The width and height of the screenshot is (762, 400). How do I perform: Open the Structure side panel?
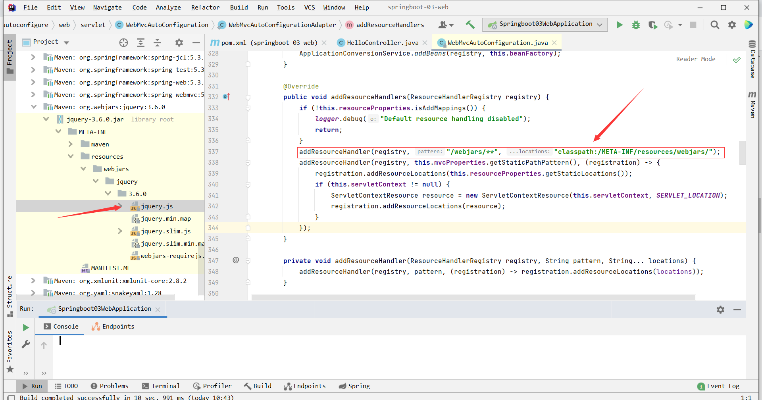(10, 296)
